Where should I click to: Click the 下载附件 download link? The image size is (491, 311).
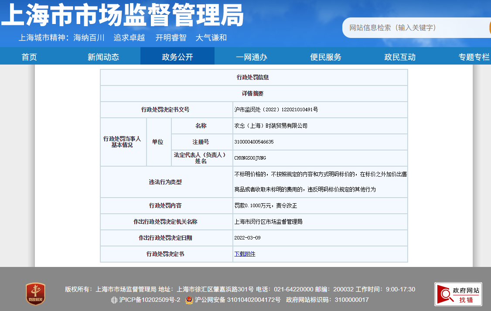coord(245,254)
